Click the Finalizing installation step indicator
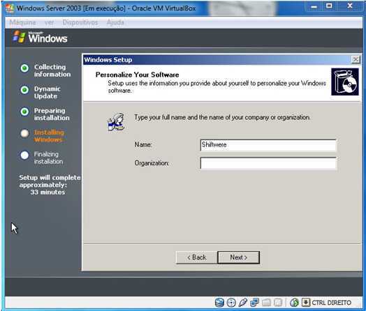 pyautogui.click(x=24, y=155)
